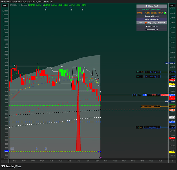Cancel the 2,329.55 Buy Stop order with its X
The width and height of the screenshot is (177, 170).
click(x=159, y=76)
